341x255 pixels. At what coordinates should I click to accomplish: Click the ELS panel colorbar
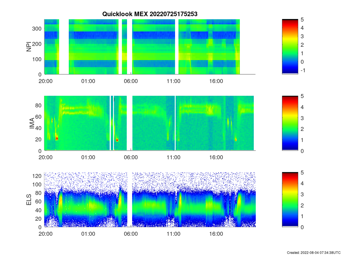(290, 199)
